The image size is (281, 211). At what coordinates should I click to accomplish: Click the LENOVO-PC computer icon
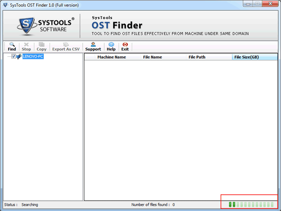pyautogui.click(x=19, y=56)
